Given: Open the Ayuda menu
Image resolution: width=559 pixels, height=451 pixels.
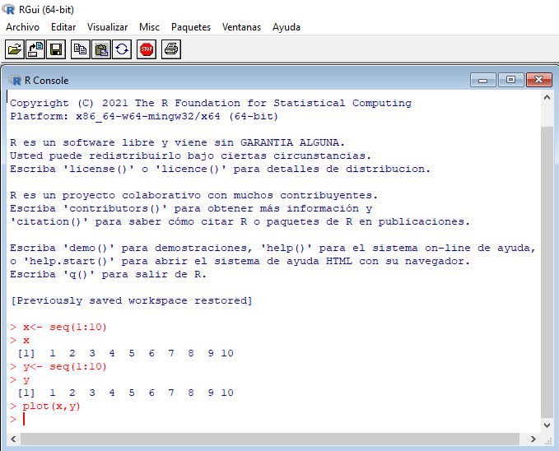Looking at the screenshot, I should 286,27.
